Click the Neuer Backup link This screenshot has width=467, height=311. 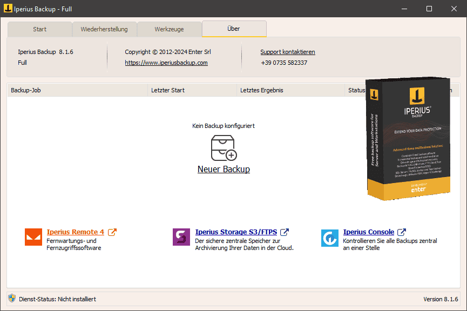pyautogui.click(x=224, y=169)
